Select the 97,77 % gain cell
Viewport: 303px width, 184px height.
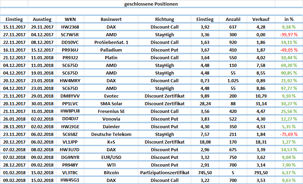point(289,88)
